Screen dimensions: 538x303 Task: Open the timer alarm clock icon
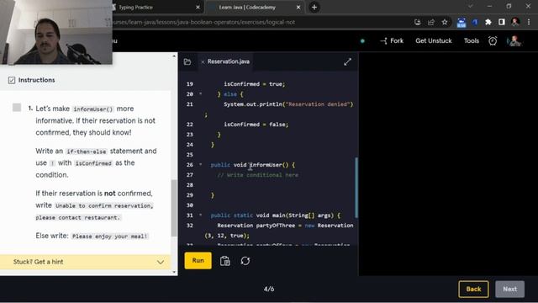pos(493,41)
